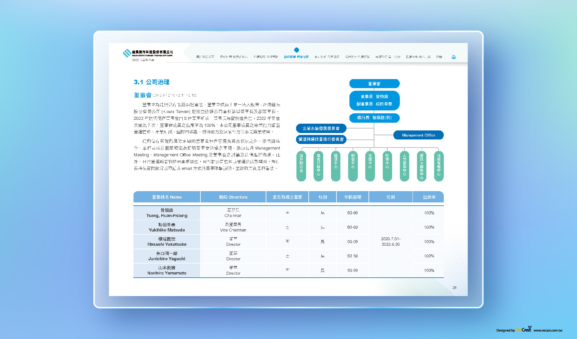The image size is (577, 339).
Task: Click Director title in Junichiro Yaguchi row
Action: (233, 256)
